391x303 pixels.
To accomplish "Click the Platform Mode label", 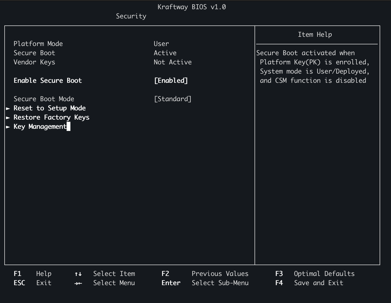I will point(38,44).
